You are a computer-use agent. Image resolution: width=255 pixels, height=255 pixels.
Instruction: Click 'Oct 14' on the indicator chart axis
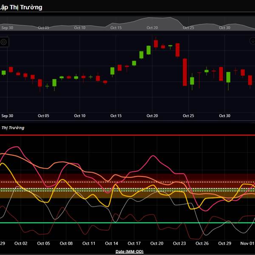tap(111, 244)
